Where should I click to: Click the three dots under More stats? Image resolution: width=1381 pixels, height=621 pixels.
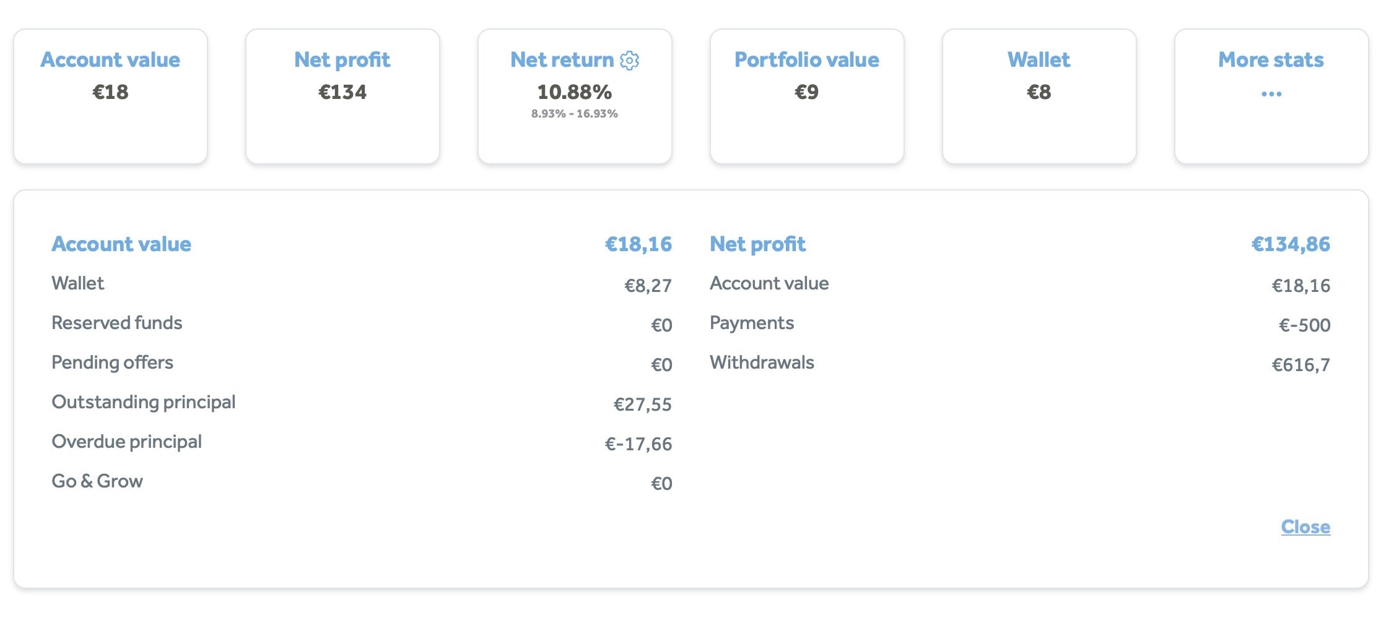[1271, 94]
